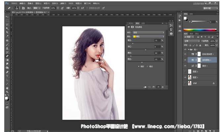Open the brush panel toggle icon
Screen dimensions: 221x132
[x=23, y=8]
